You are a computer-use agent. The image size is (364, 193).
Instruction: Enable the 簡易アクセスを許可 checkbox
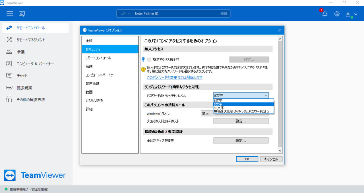[149, 60]
